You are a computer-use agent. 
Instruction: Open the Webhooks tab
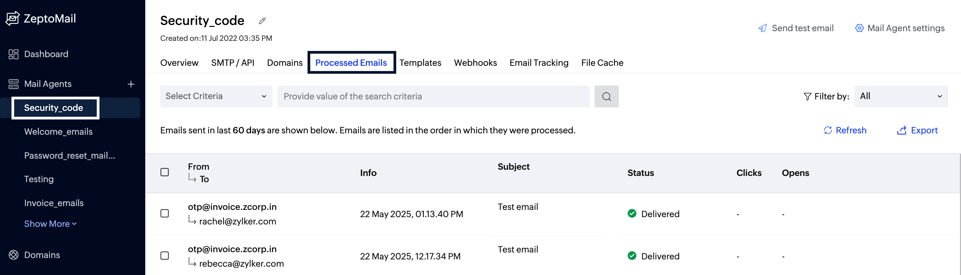[475, 63]
